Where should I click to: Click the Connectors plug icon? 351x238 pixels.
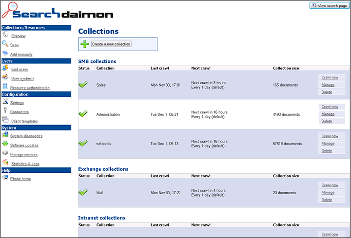(x=5, y=110)
